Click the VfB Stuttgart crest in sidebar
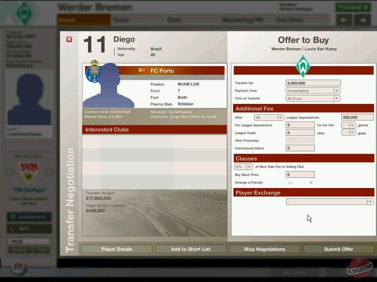This screenshot has height=282, width=377. (x=29, y=172)
